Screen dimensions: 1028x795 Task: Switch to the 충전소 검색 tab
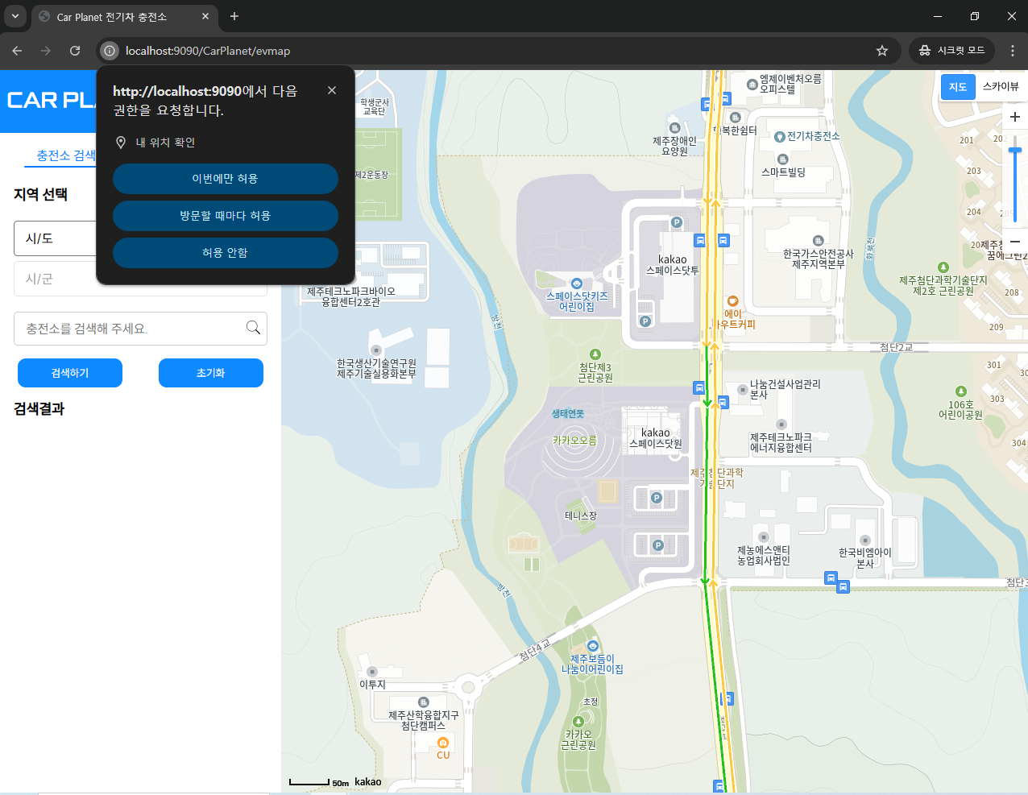tap(66, 155)
